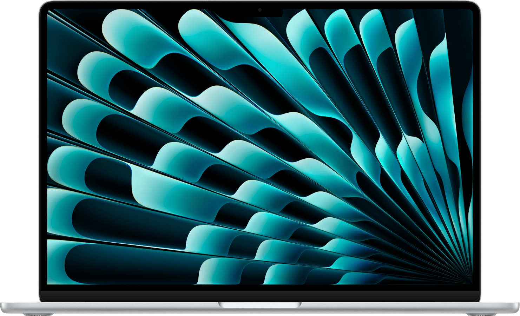520x316 pixels.
Task: Click the webcam in the display notch
Action: 260,10
